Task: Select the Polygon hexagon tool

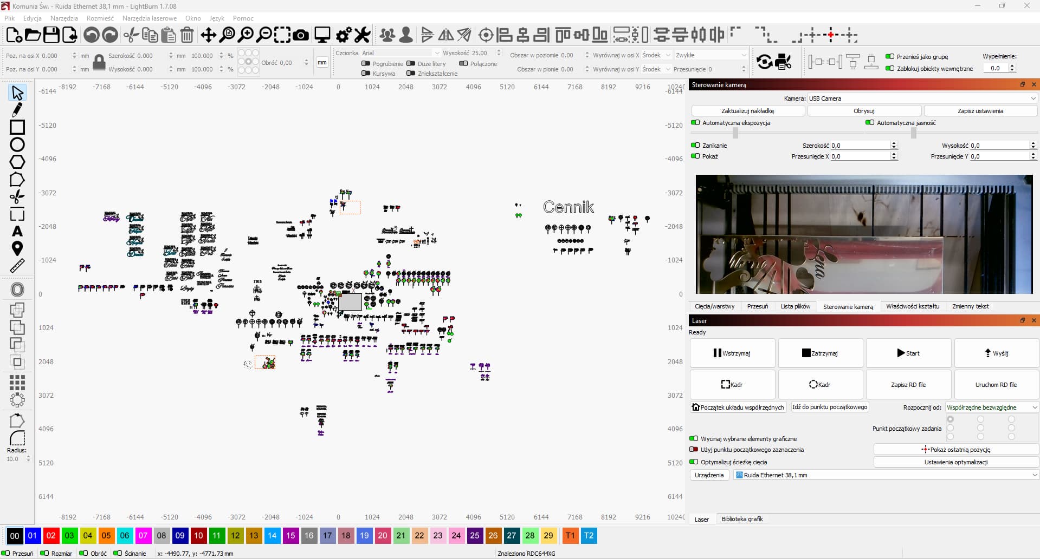Action: [17, 162]
